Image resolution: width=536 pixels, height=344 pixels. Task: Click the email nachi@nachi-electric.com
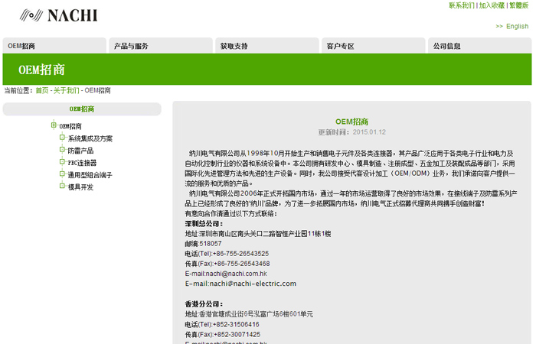coord(253,284)
